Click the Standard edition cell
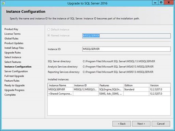Screen dimensions: 175x131 click(136, 89)
